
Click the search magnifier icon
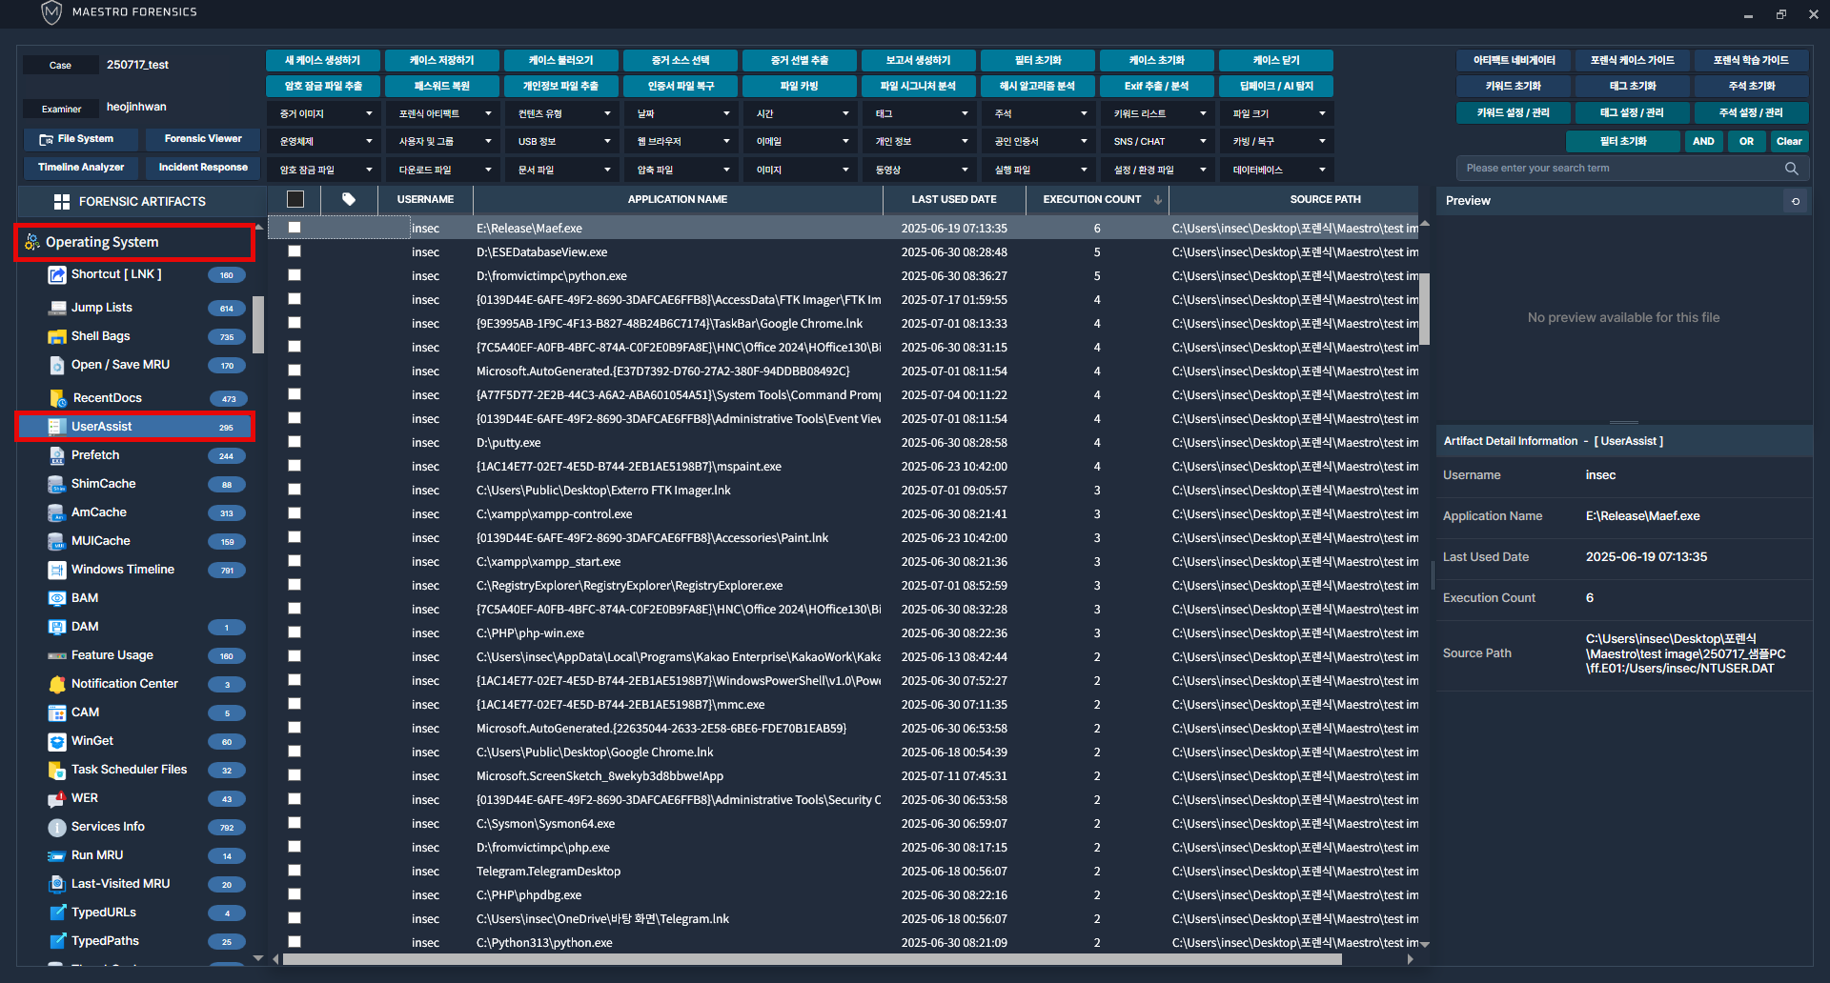1791,169
